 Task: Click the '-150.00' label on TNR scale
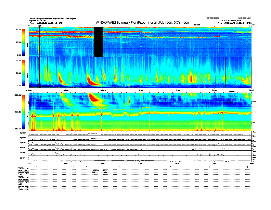(18, 129)
